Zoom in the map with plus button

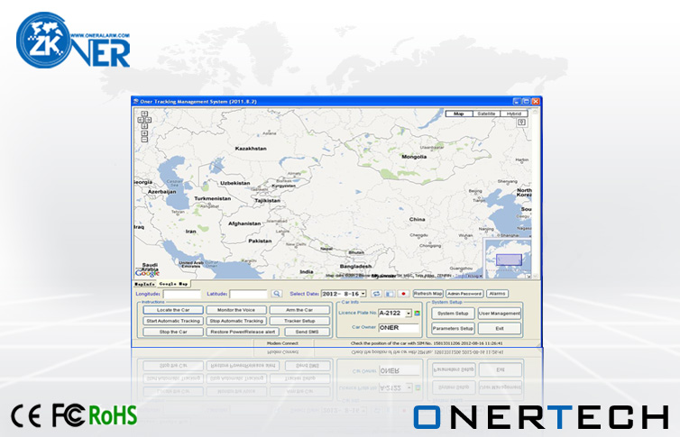pyautogui.click(x=144, y=133)
